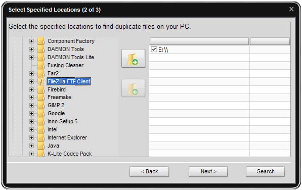Start scanning with the Search button
This screenshot has width=302, height=190.
[x=266, y=171]
